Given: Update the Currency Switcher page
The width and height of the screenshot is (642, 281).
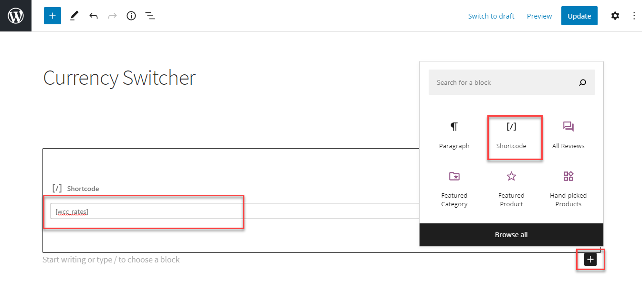Looking at the screenshot, I should [x=579, y=16].
